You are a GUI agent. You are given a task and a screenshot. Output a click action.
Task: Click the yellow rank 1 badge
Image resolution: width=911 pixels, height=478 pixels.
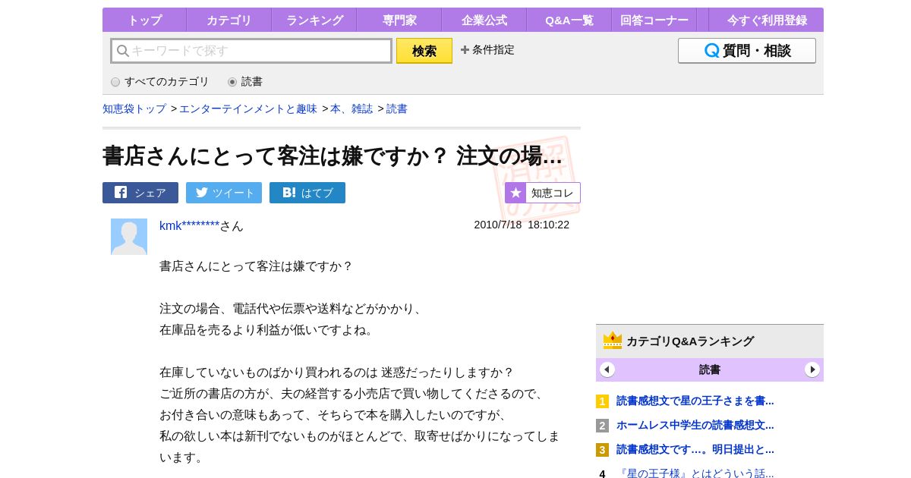[x=602, y=401]
